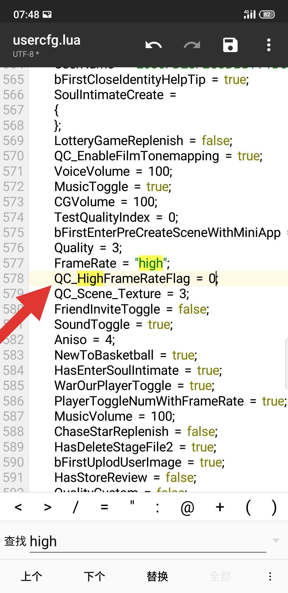Image resolution: width=288 pixels, height=593 pixels.
Task: Click the 查找 search field containing high
Action: click(148, 542)
